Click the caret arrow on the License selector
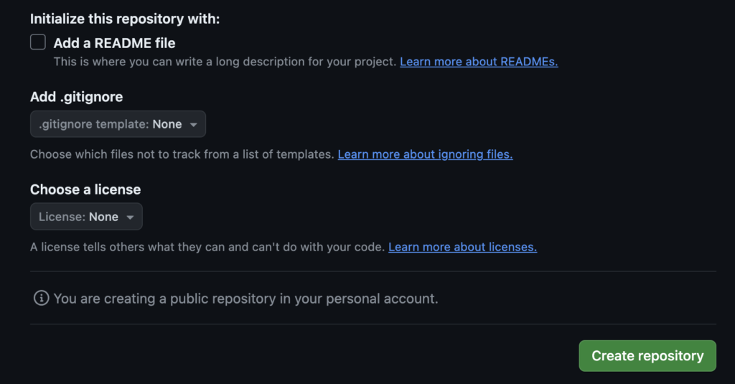 coord(131,217)
